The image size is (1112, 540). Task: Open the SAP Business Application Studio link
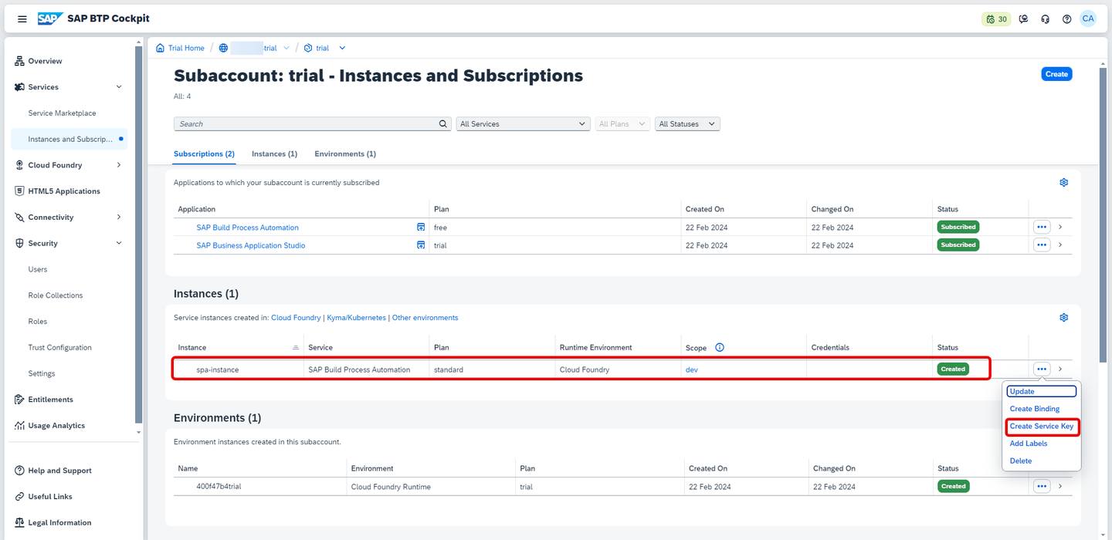tap(251, 245)
